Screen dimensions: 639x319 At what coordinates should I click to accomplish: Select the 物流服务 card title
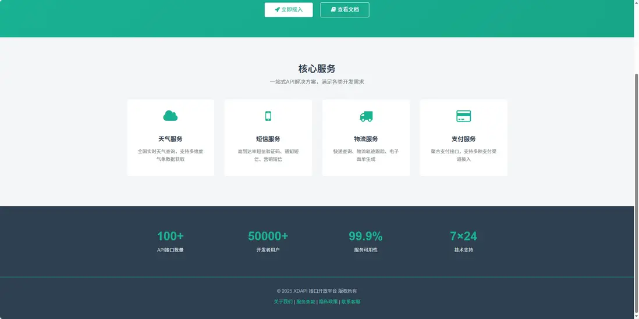point(366,139)
